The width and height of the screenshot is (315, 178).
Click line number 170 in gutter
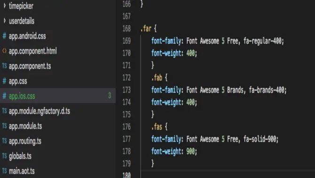pyautogui.click(x=126, y=53)
